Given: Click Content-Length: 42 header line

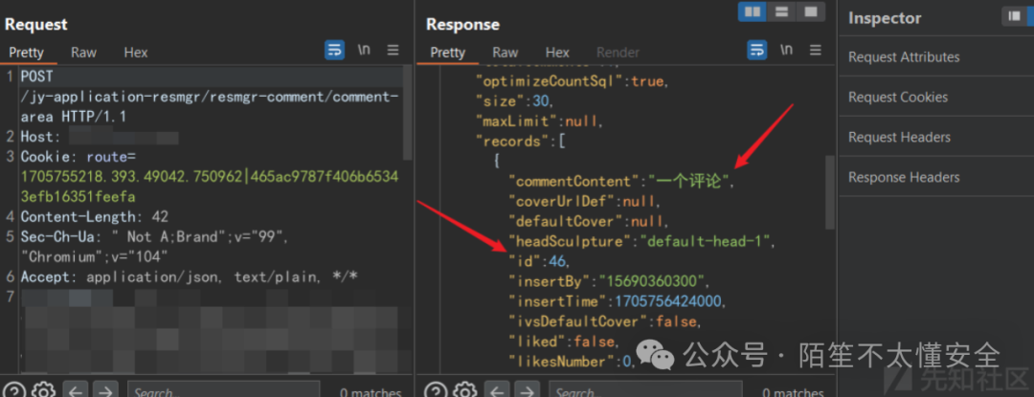Looking at the screenshot, I should (x=94, y=216).
